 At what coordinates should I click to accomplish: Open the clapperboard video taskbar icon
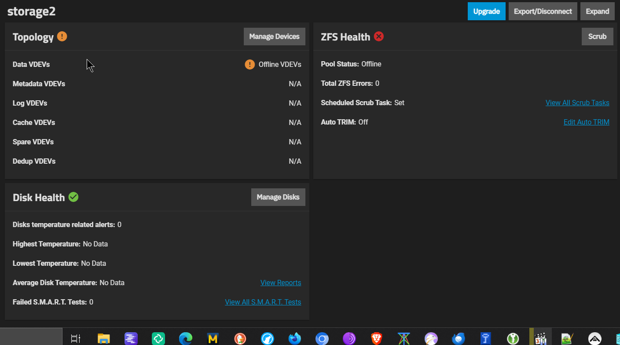point(540,338)
